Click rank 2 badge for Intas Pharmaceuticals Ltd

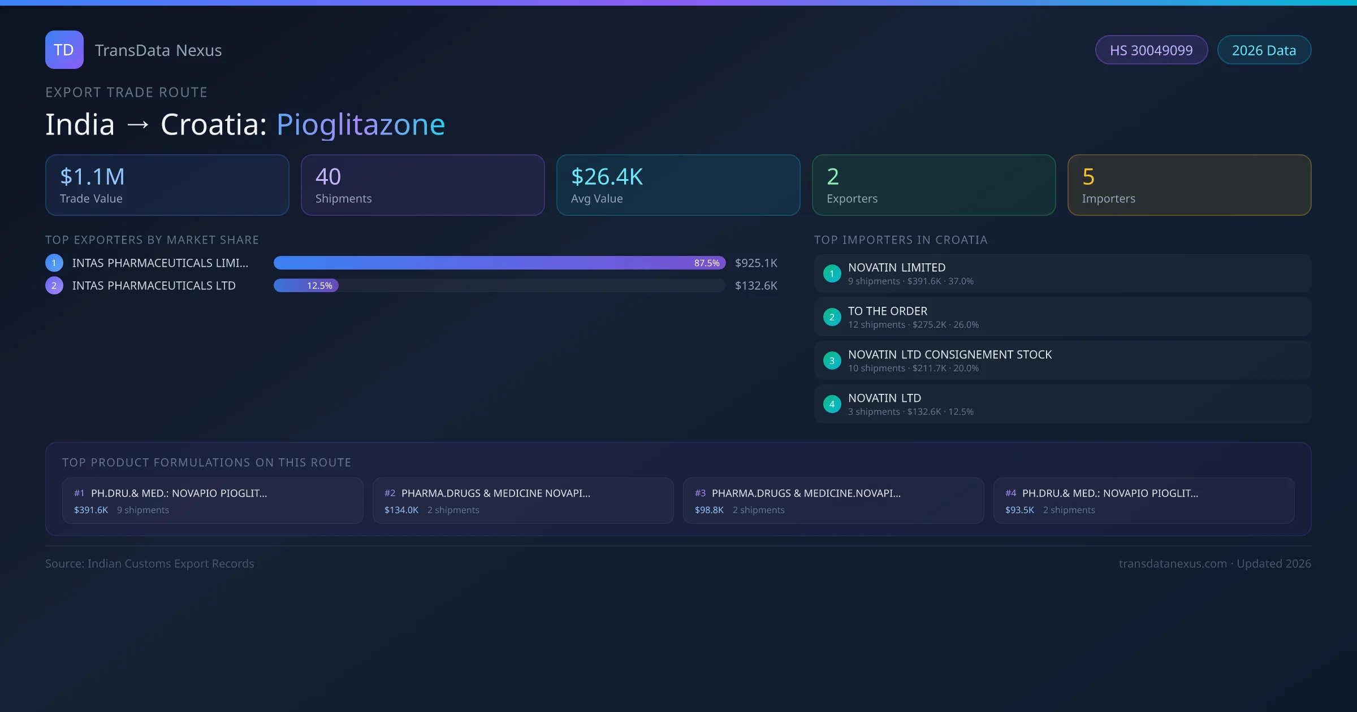[x=54, y=285]
